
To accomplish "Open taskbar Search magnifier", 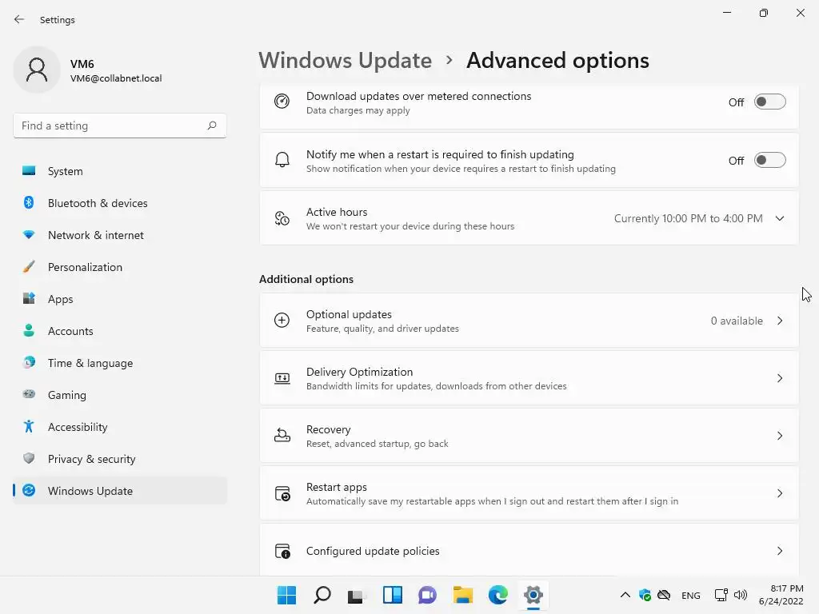I will click(322, 595).
